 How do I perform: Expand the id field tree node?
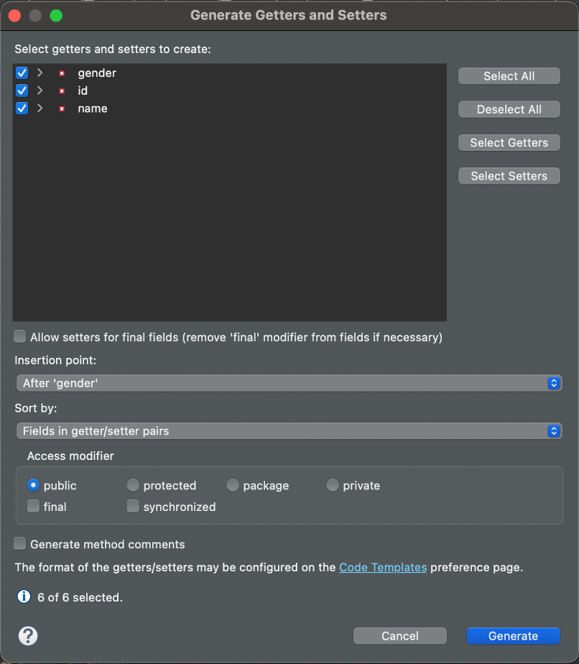40,91
